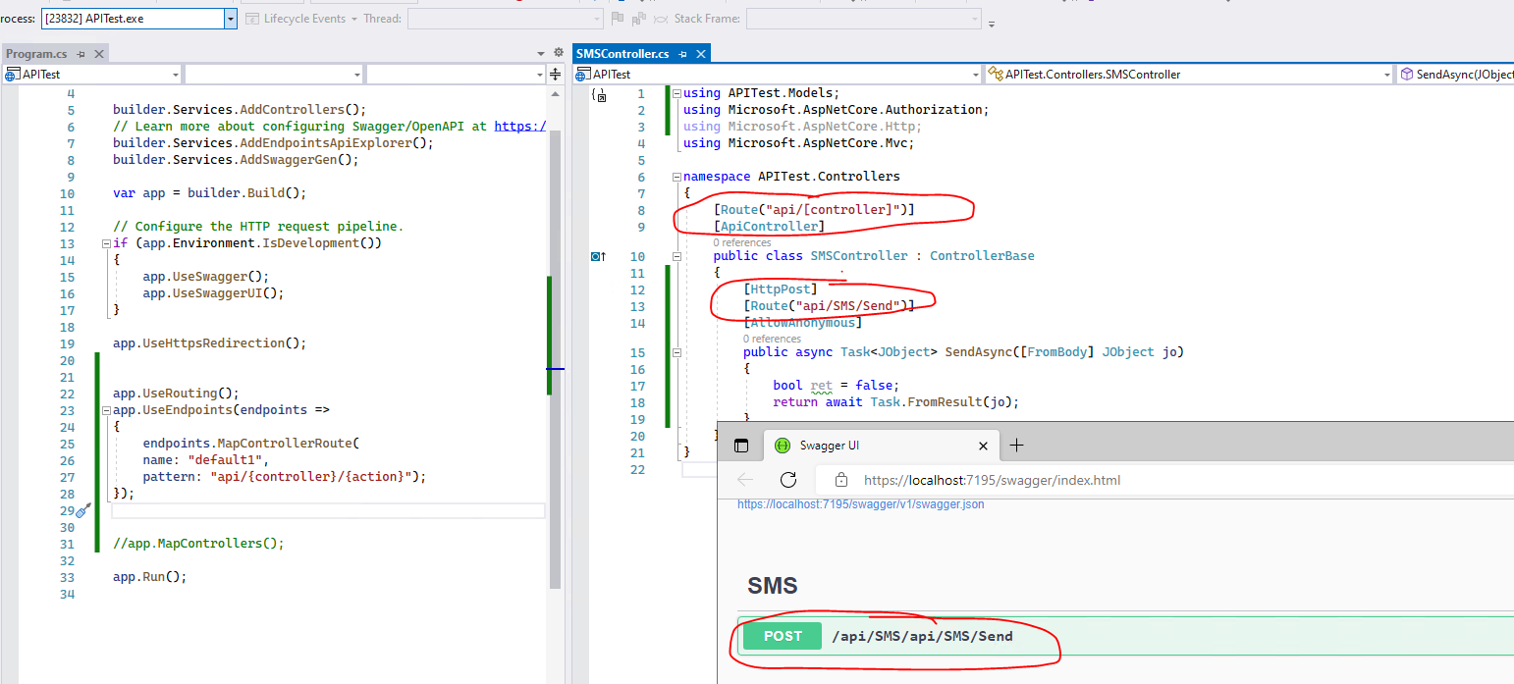
Task: Click '0 references' above SendAsync method
Action: point(772,339)
